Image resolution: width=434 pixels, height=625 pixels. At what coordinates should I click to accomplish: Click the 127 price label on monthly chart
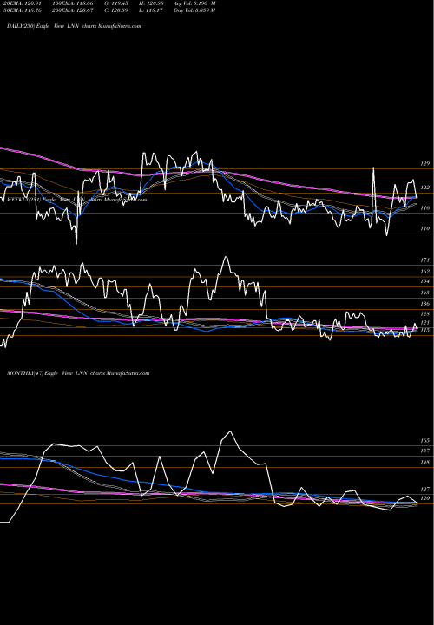[424, 490]
